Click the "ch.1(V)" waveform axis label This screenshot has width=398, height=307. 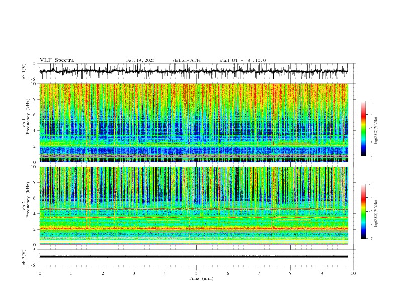coord(24,71)
